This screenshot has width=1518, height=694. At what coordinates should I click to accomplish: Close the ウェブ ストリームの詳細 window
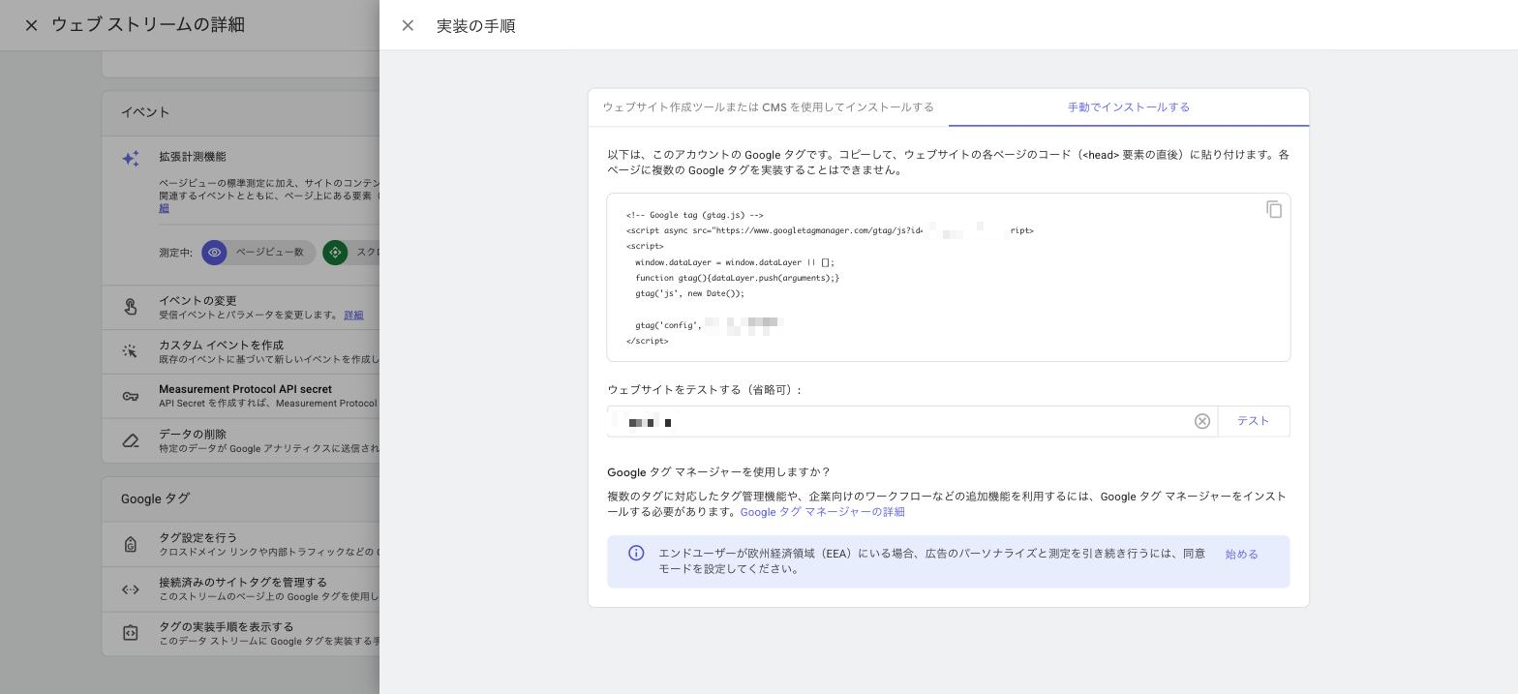[x=31, y=25]
